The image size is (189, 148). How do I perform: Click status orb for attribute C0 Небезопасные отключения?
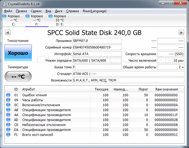click(8, 125)
